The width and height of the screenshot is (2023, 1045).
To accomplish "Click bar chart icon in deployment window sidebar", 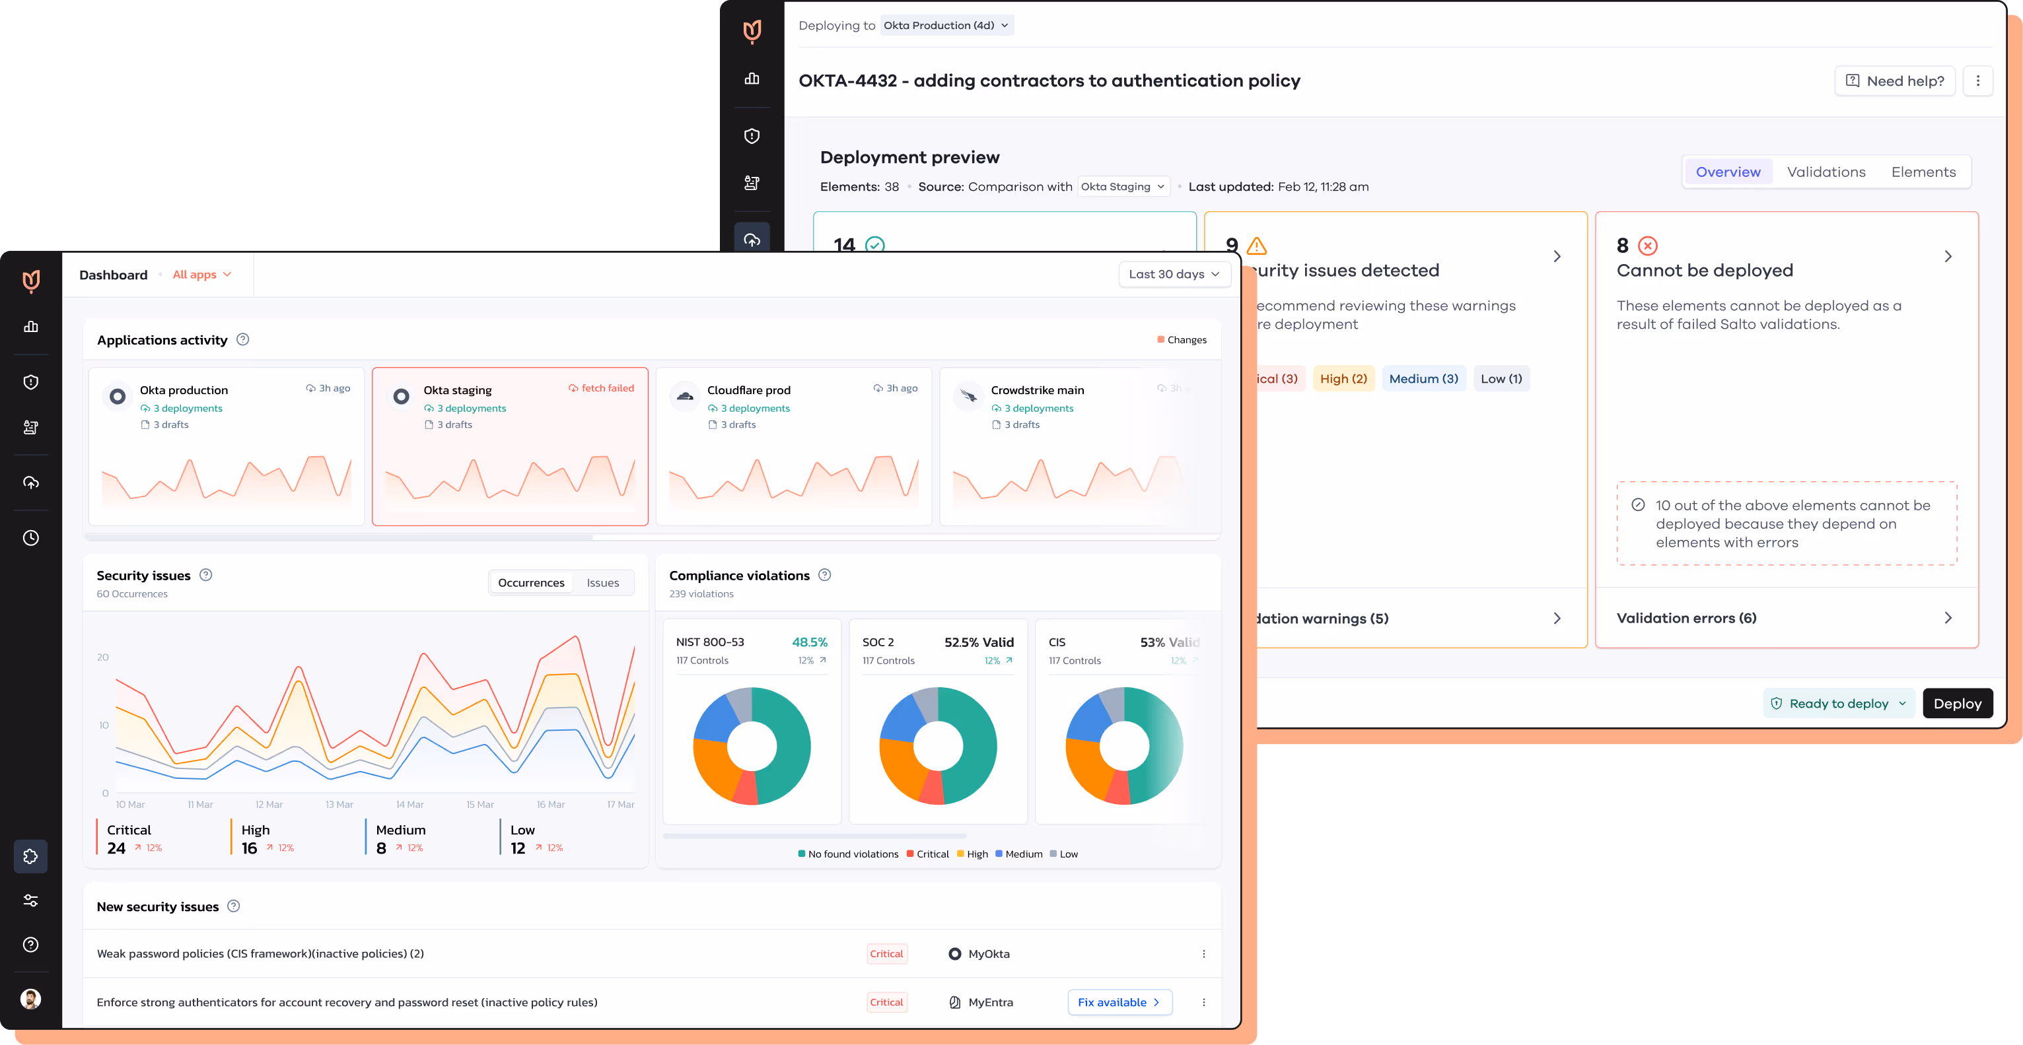I will coord(752,79).
